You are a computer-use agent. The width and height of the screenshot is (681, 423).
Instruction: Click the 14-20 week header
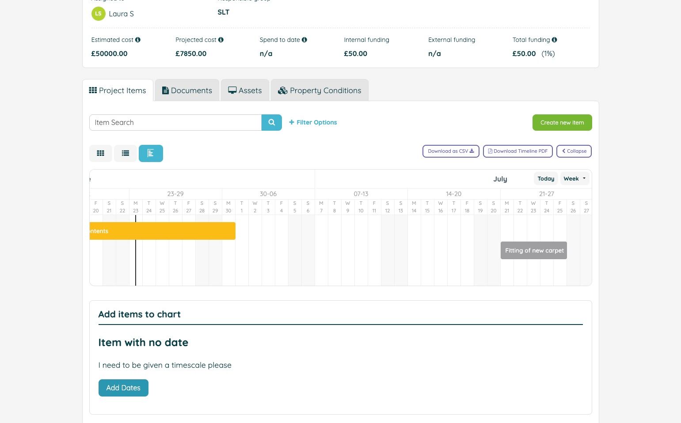click(x=454, y=194)
